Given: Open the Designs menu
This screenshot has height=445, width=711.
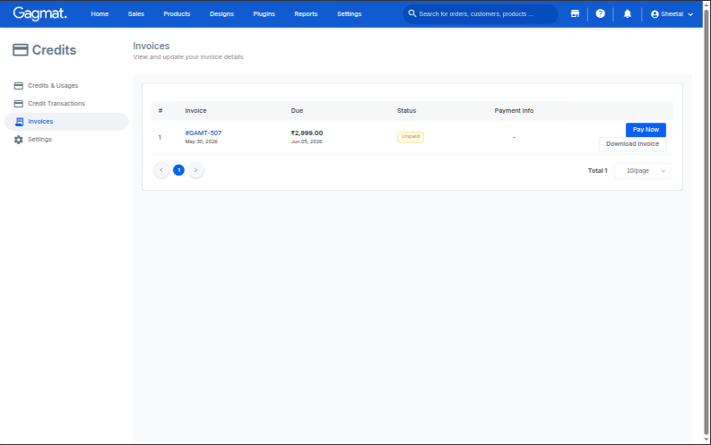Looking at the screenshot, I should point(221,14).
